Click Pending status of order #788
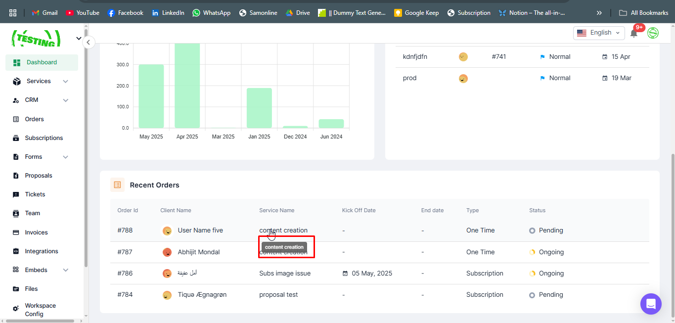675x323 pixels. (x=546, y=231)
